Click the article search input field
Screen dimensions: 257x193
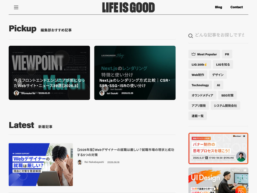tap(219, 35)
